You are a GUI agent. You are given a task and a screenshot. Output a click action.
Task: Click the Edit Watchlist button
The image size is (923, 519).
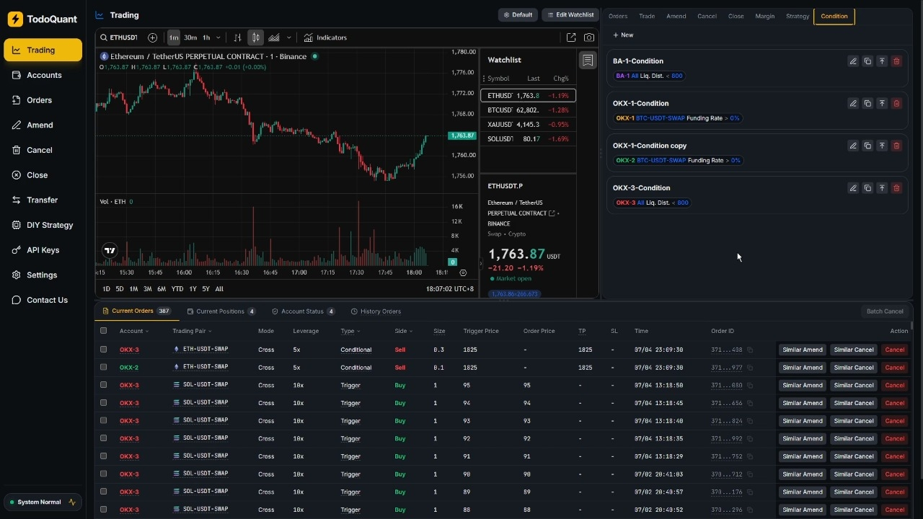pyautogui.click(x=570, y=15)
